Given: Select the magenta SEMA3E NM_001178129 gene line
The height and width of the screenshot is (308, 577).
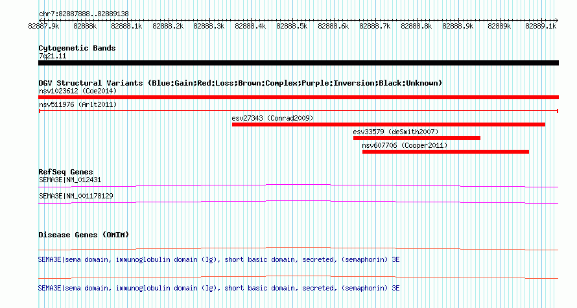Looking at the screenshot, I should (x=298, y=202).
